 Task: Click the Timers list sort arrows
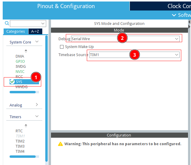pos(26,126)
